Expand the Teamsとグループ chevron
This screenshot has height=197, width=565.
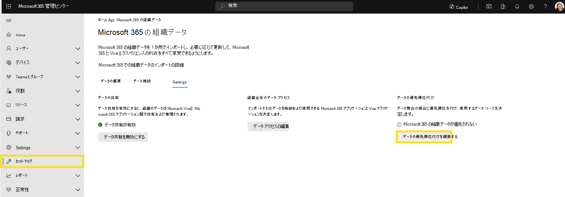pyautogui.click(x=78, y=77)
